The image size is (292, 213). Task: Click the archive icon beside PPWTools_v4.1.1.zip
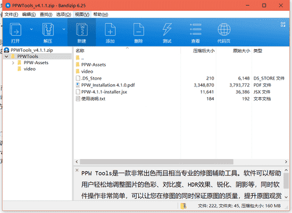[7, 50]
